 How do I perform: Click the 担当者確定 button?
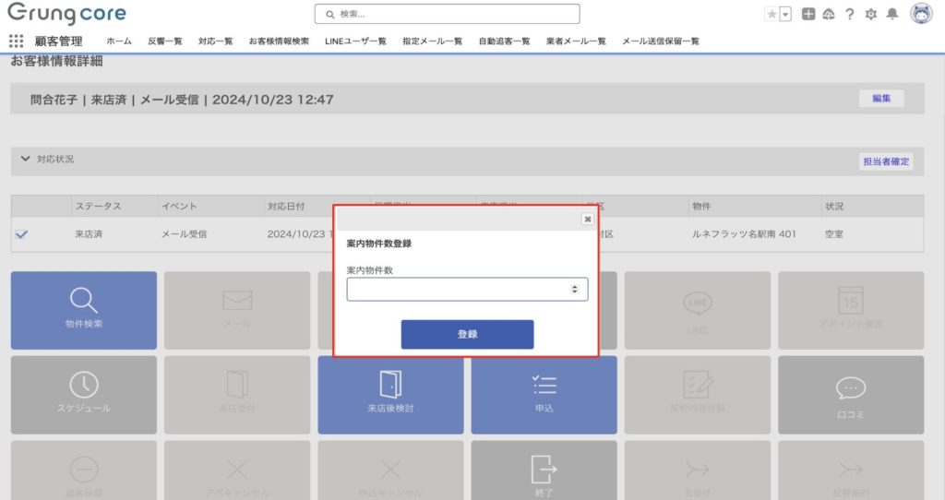[886, 161]
